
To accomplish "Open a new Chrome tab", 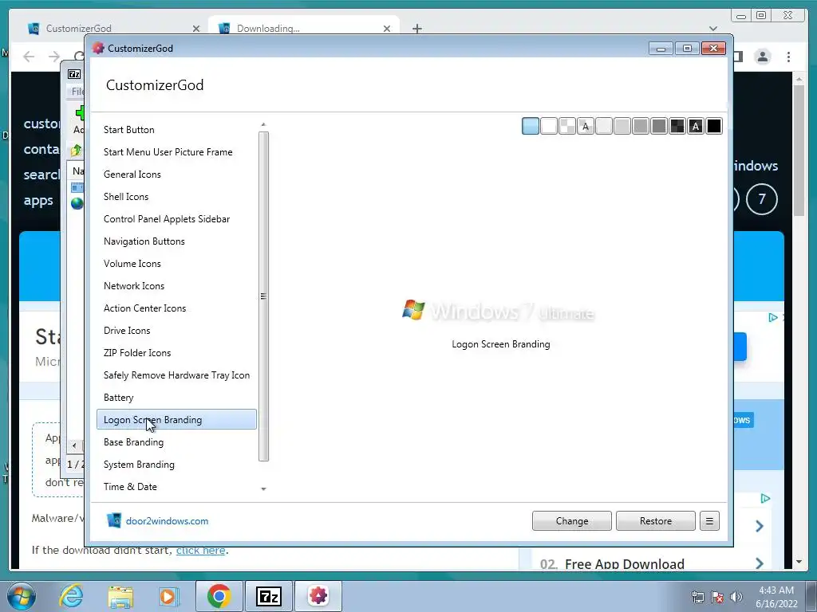I will (416, 29).
